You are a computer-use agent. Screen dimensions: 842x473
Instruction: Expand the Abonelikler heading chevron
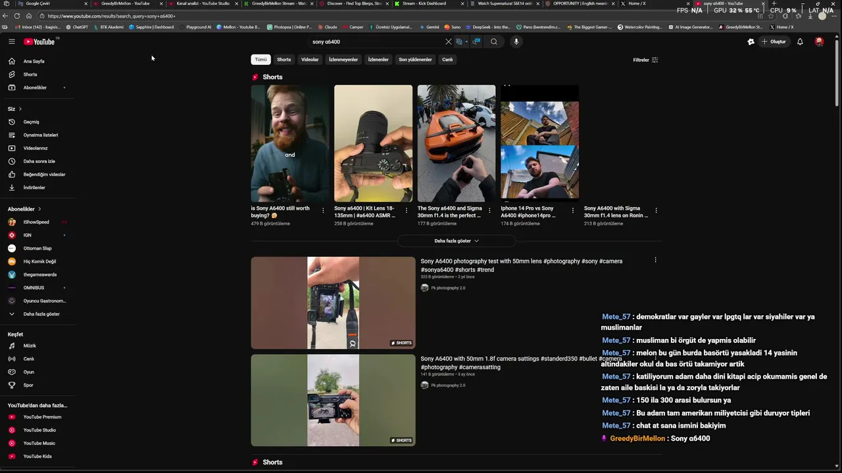coord(39,209)
